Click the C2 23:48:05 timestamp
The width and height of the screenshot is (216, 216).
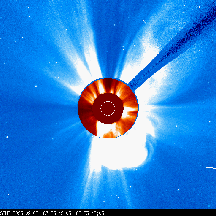coord(90,213)
